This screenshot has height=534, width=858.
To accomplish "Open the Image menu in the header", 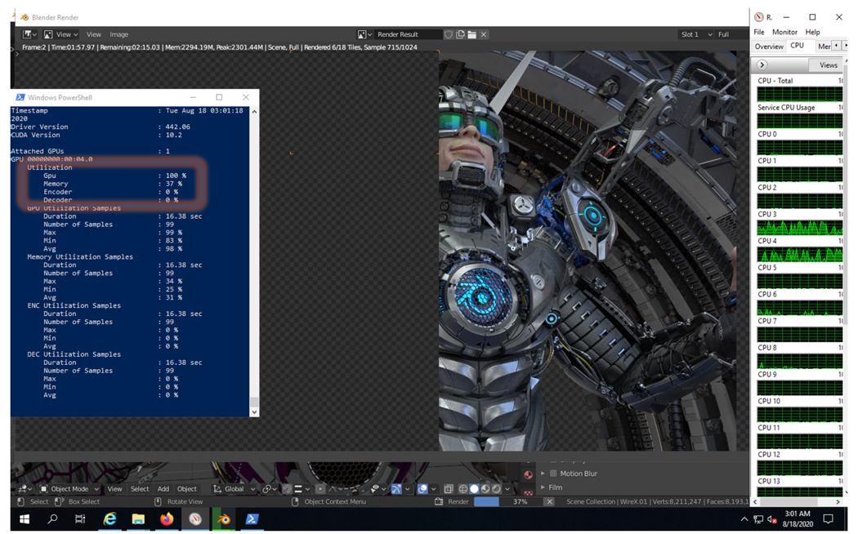I will tap(119, 34).
